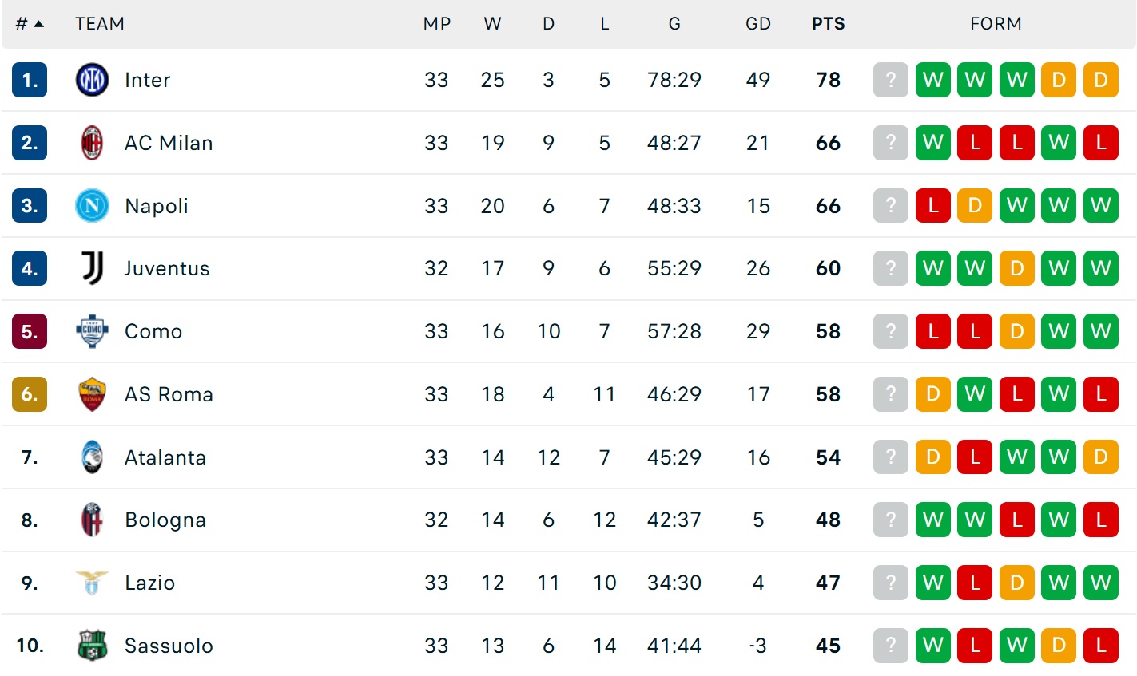This screenshot has height=676, width=1137.
Task: Sort standings by PTS column header
Action: tap(828, 24)
